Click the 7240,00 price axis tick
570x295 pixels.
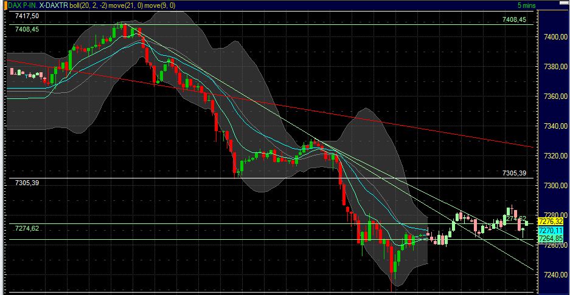(555, 275)
